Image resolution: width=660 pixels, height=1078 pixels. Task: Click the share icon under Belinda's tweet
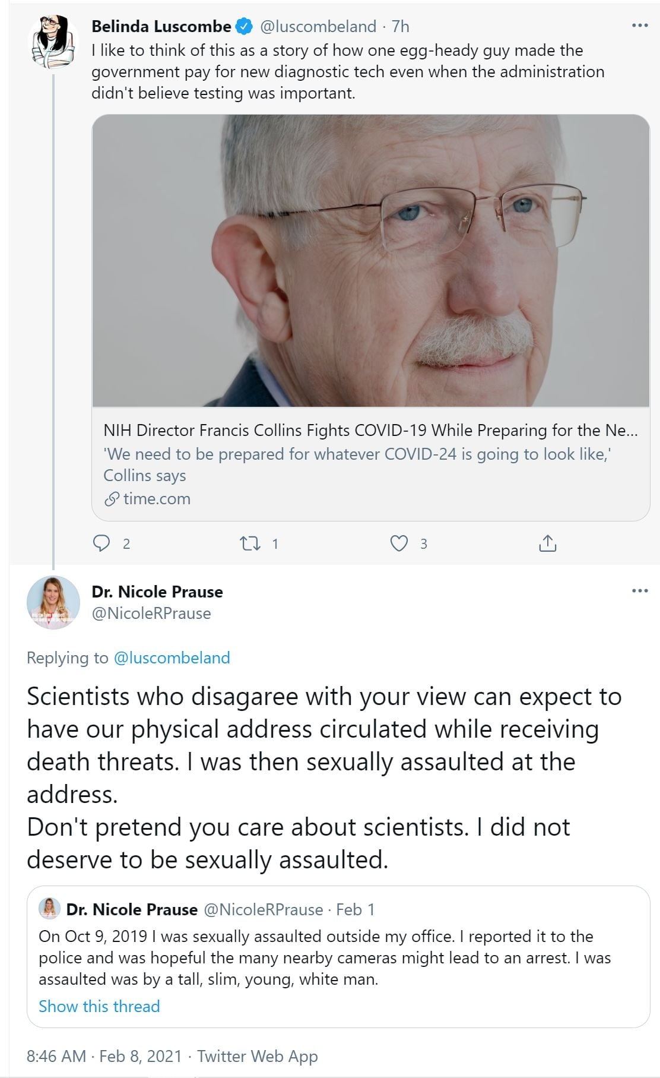tap(547, 543)
